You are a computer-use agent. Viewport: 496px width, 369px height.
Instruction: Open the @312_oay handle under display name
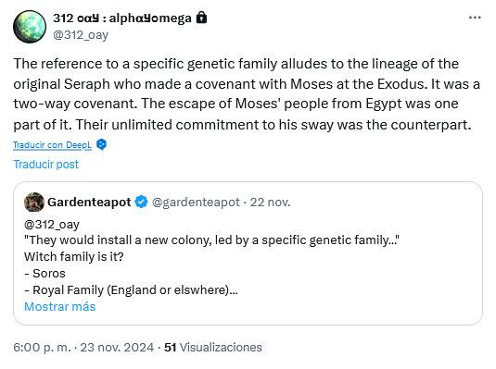point(81,35)
